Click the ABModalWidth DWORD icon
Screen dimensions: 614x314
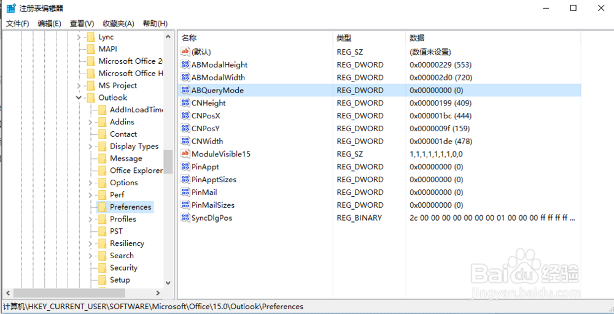tap(185, 77)
